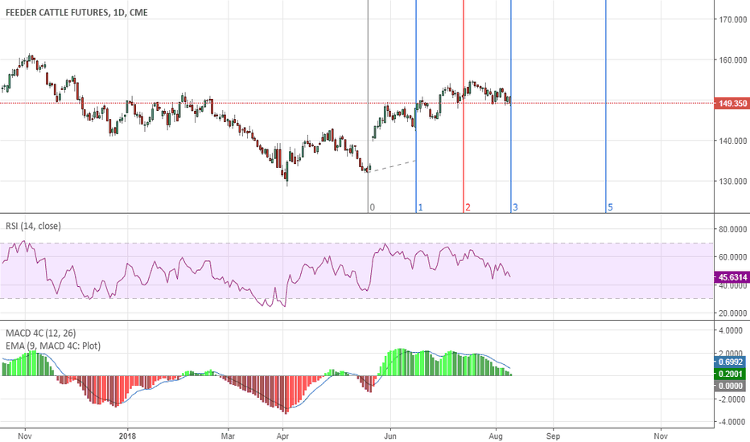Click the Mar label on time axis

point(229,436)
